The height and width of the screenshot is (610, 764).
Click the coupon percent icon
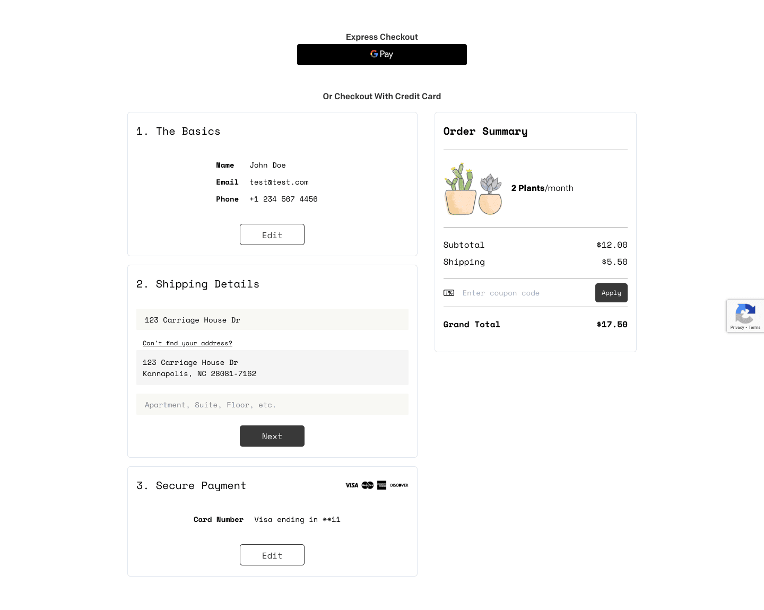(449, 293)
